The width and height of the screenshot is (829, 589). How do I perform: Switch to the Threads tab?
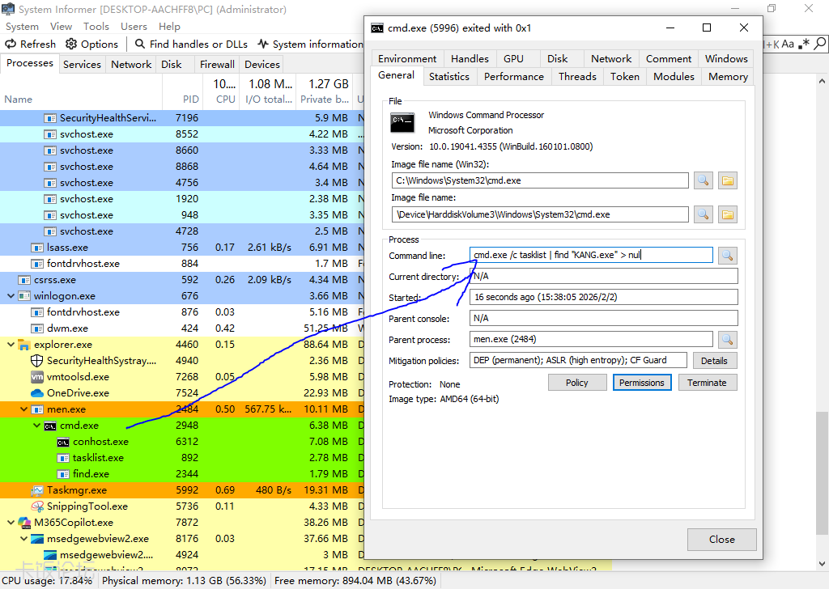tap(577, 77)
